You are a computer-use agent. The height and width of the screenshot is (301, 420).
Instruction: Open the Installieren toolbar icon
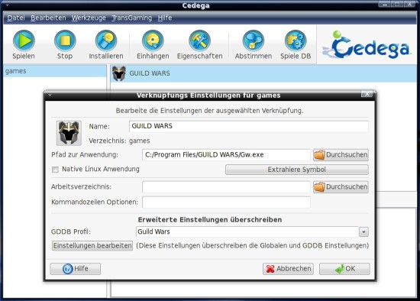coord(106,40)
